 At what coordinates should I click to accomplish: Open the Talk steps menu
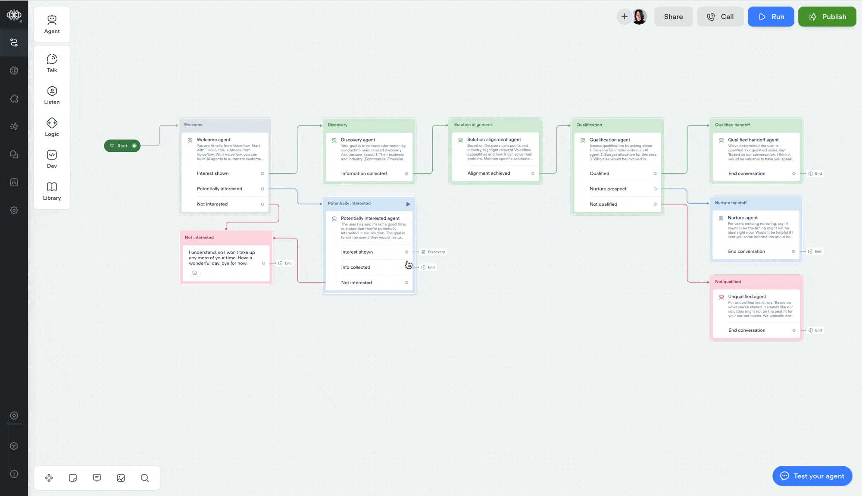52,63
